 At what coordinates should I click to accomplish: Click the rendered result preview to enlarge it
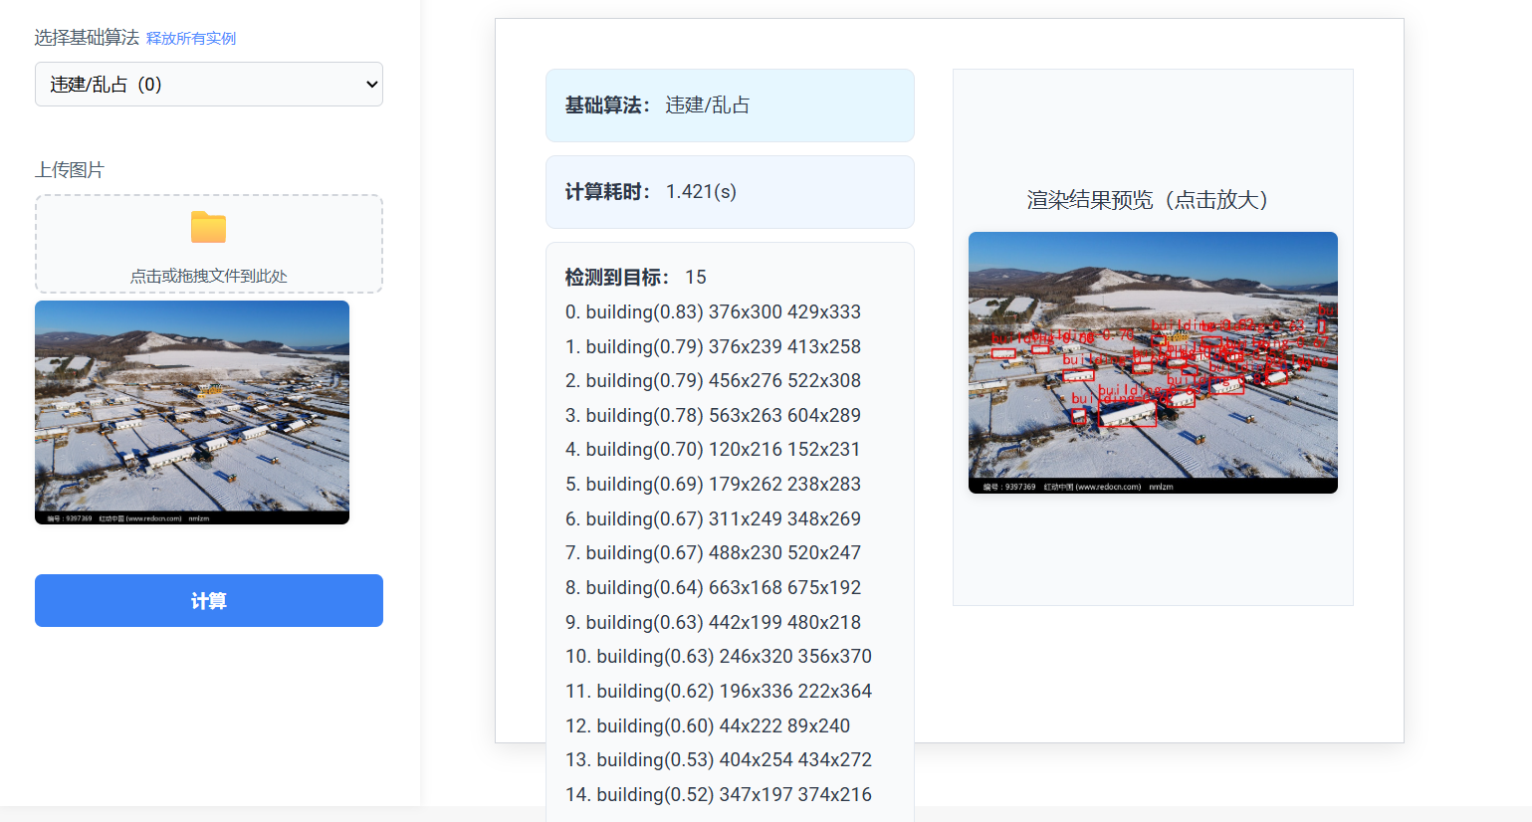tap(1153, 362)
